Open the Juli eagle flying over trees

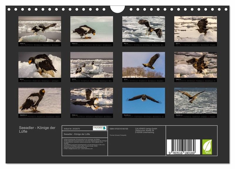click(143, 65)
